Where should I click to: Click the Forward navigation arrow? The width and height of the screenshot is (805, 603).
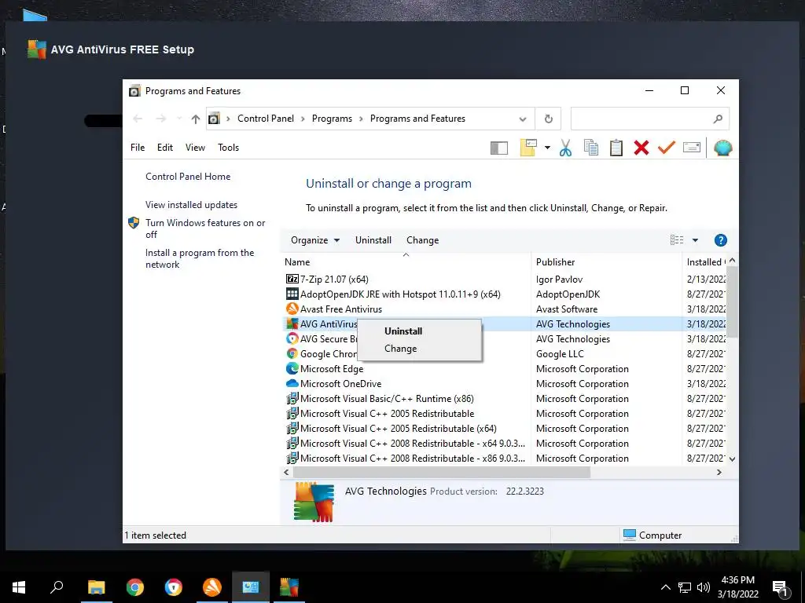[160, 119]
